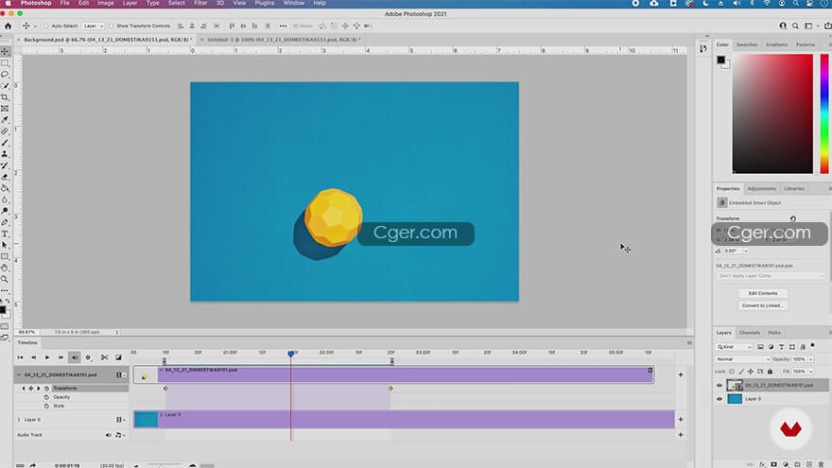Go to first frame of timeline
This screenshot has width=832, height=468.
(x=20, y=357)
